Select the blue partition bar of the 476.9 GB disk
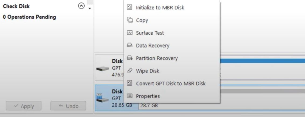 pos(261,61)
